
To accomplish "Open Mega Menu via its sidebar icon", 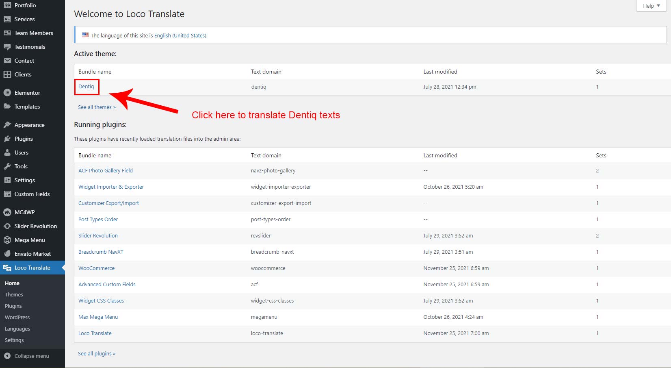I will click(7, 240).
